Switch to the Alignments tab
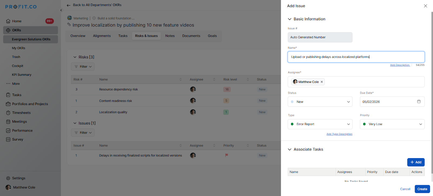 tap(102, 36)
